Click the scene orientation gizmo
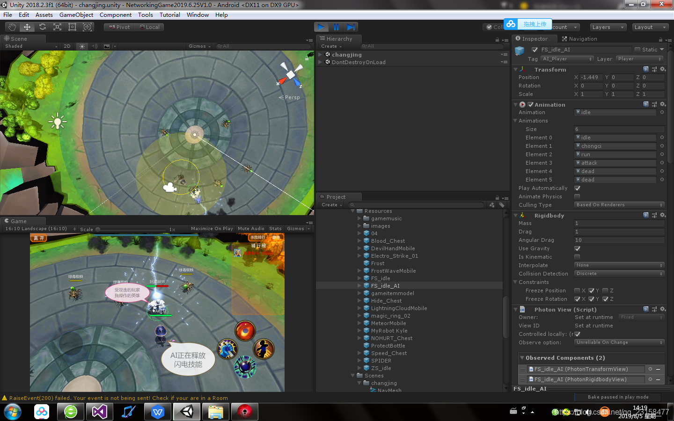Screen dimensions: 674x421 click(x=290, y=75)
